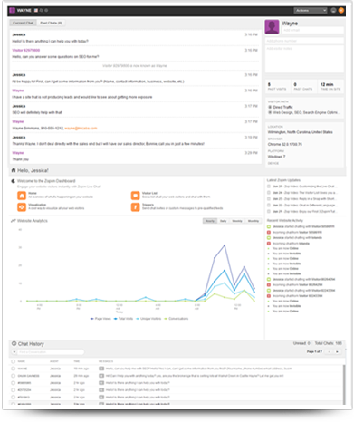Click the orange Home icon in dashboard welcome
The height and width of the screenshot is (422, 354).
[22, 196]
